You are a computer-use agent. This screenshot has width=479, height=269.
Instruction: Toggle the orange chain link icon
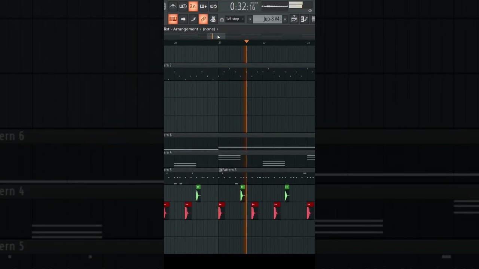203,19
